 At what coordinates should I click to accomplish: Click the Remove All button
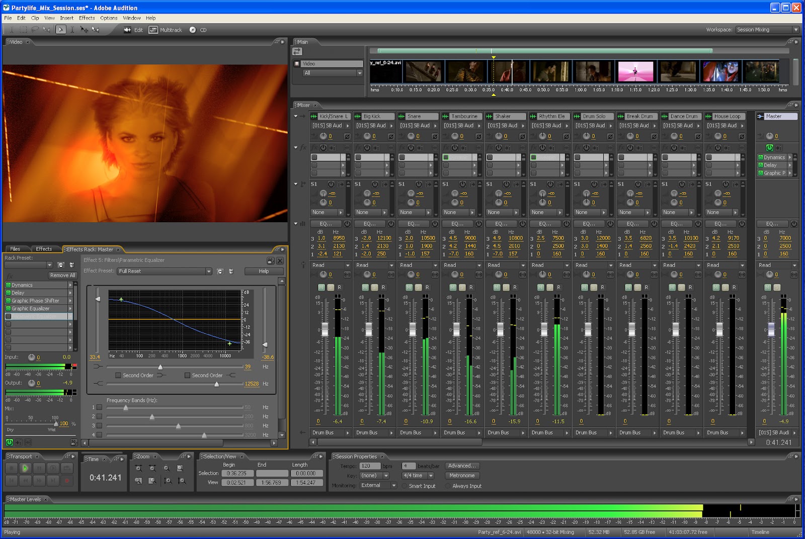[62, 275]
